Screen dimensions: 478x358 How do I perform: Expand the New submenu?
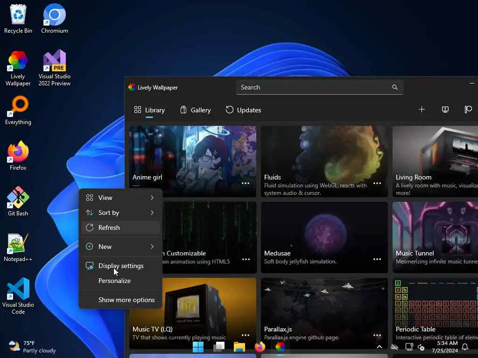[120, 247]
